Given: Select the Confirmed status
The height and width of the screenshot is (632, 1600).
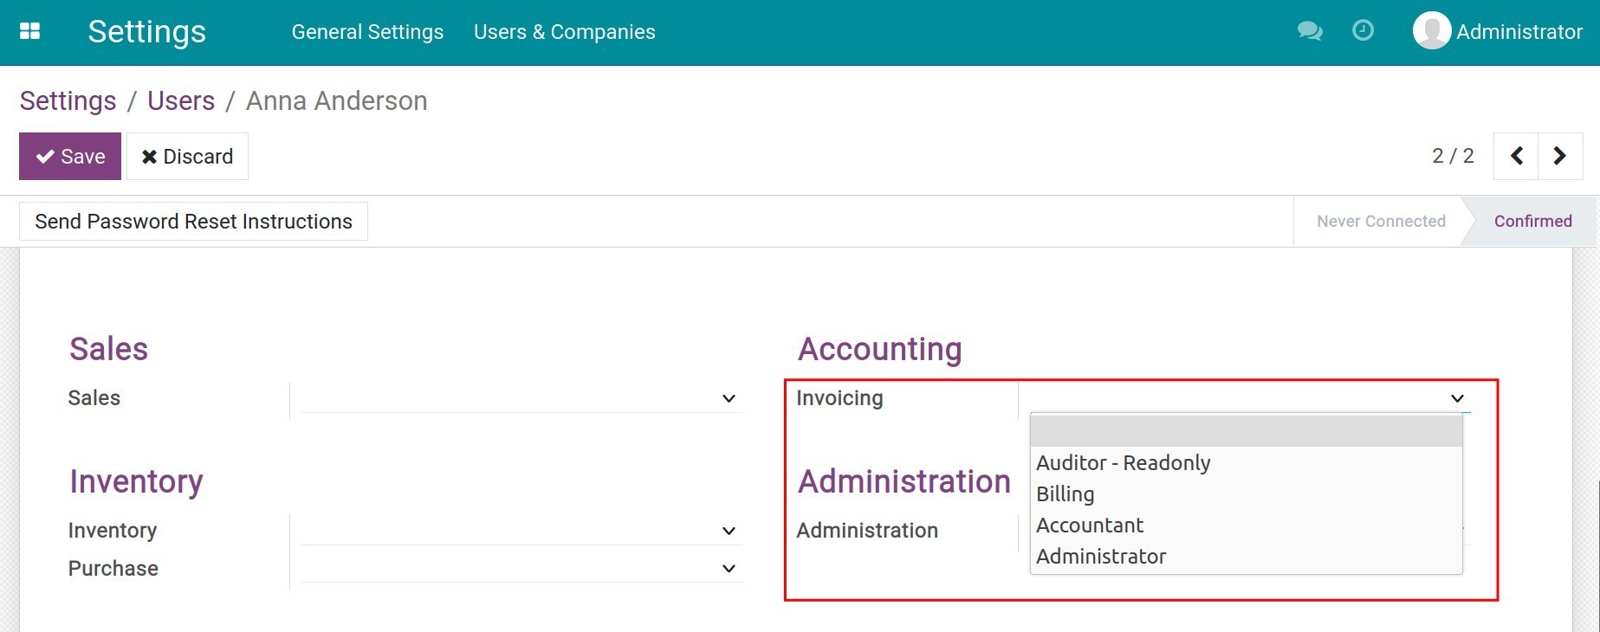Looking at the screenshot, I should pos(1532,222).
